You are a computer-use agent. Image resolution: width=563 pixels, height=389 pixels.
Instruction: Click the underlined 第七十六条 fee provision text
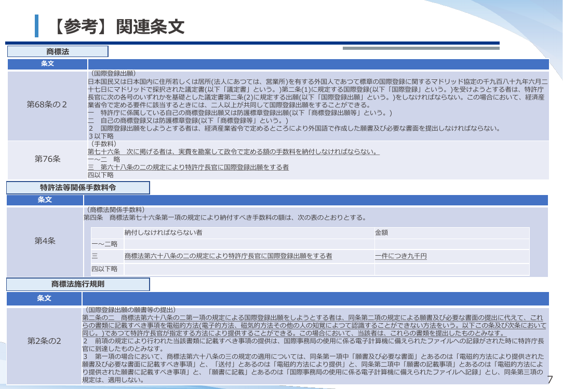(233, 151)
